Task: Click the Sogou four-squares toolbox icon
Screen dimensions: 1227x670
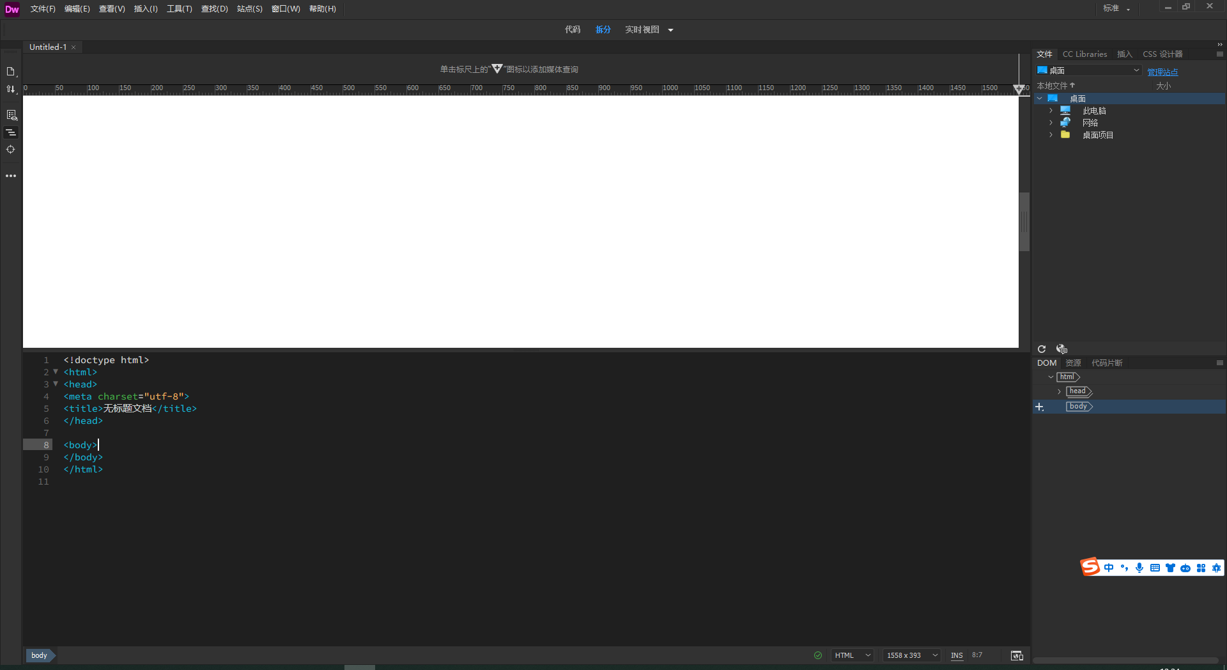Action: [1201, 568]
